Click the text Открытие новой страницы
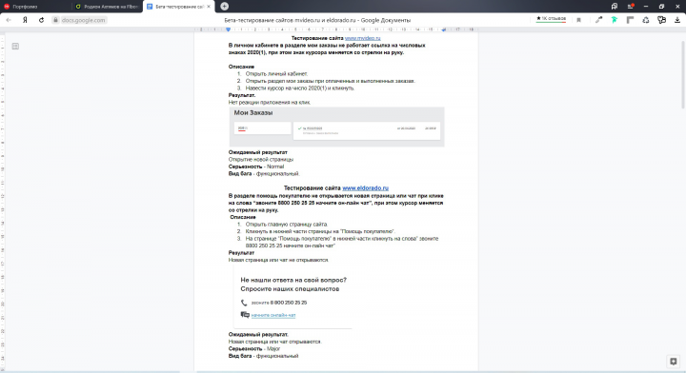The width and height of the screenshot is (686, 373). click(261, 160)
